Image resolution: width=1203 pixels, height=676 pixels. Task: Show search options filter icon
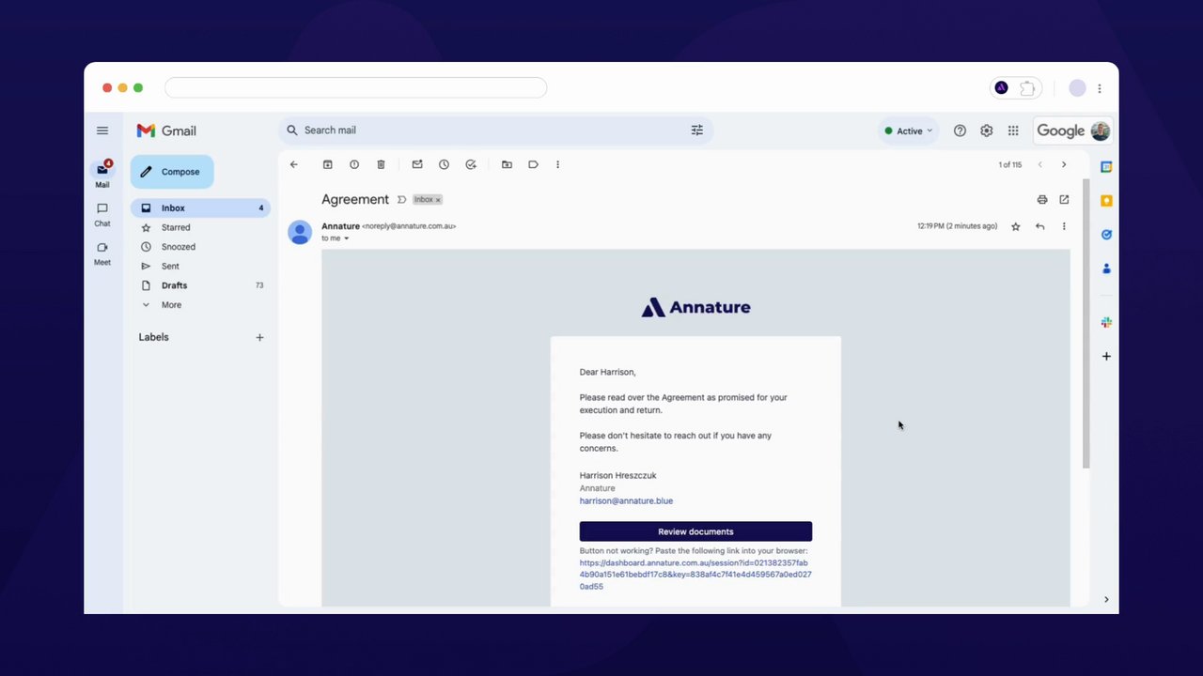pos(697,131)
